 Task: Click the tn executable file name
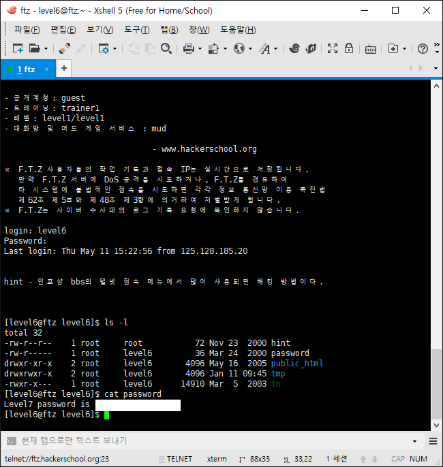276,384
